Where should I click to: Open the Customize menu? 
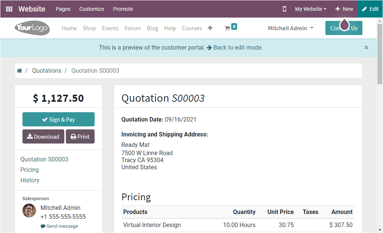92,9
